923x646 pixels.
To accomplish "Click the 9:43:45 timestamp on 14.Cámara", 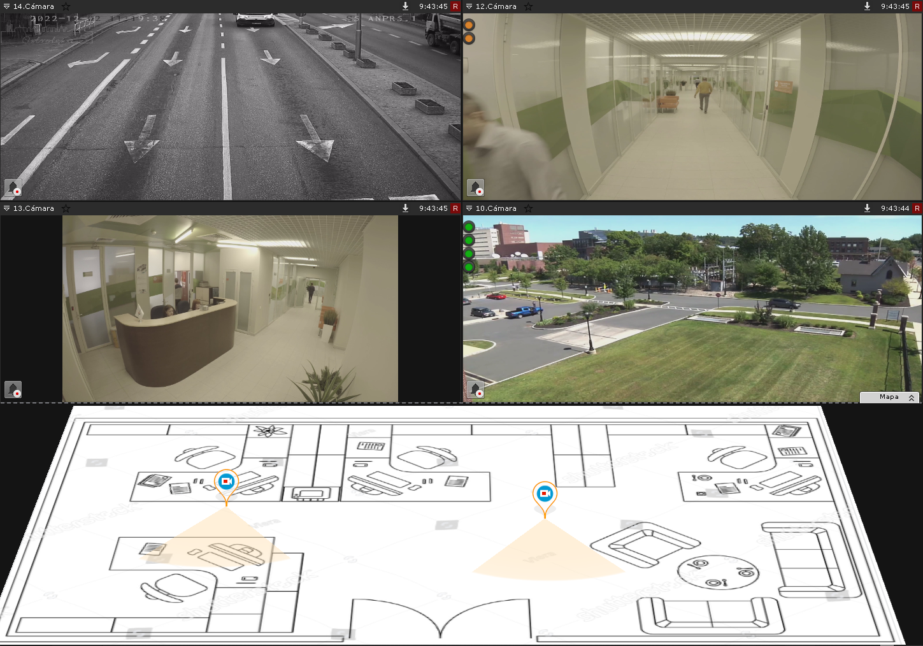I will click(x=433, y=6).
